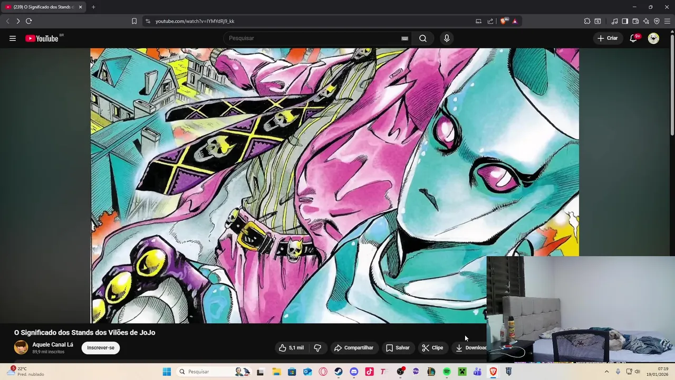Share this page via the share icon
Image resolution: width=675 pixels, height=380 pixels.
point(490,21)
